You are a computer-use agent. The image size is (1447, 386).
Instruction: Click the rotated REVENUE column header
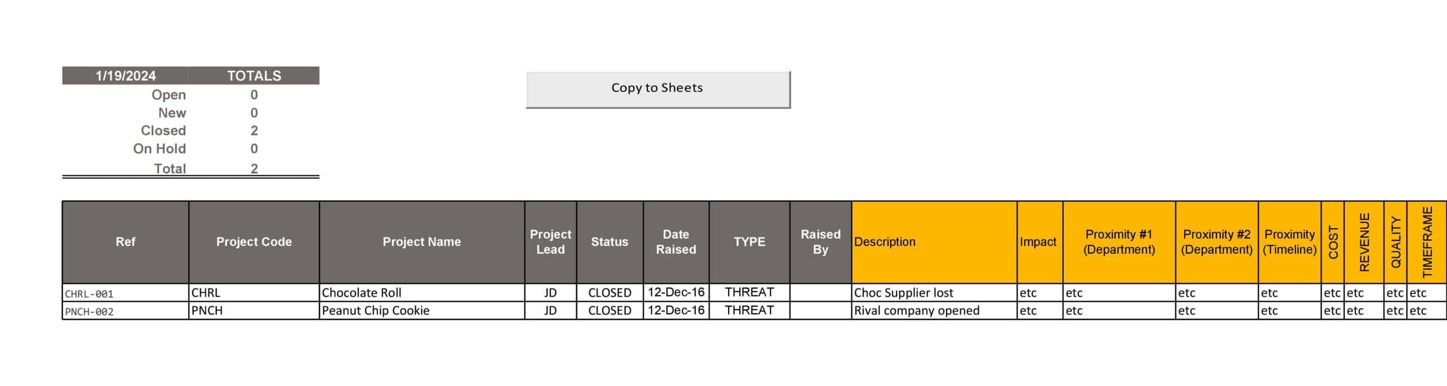[x=1364, y=242]
